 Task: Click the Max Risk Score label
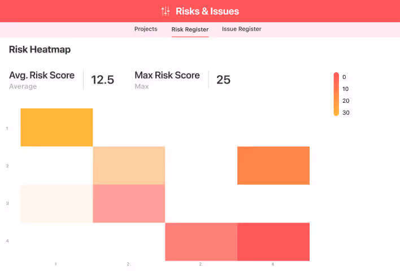tap(167, 75)
